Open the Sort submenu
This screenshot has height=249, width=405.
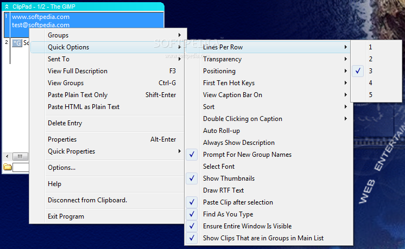tap(269, 106)
